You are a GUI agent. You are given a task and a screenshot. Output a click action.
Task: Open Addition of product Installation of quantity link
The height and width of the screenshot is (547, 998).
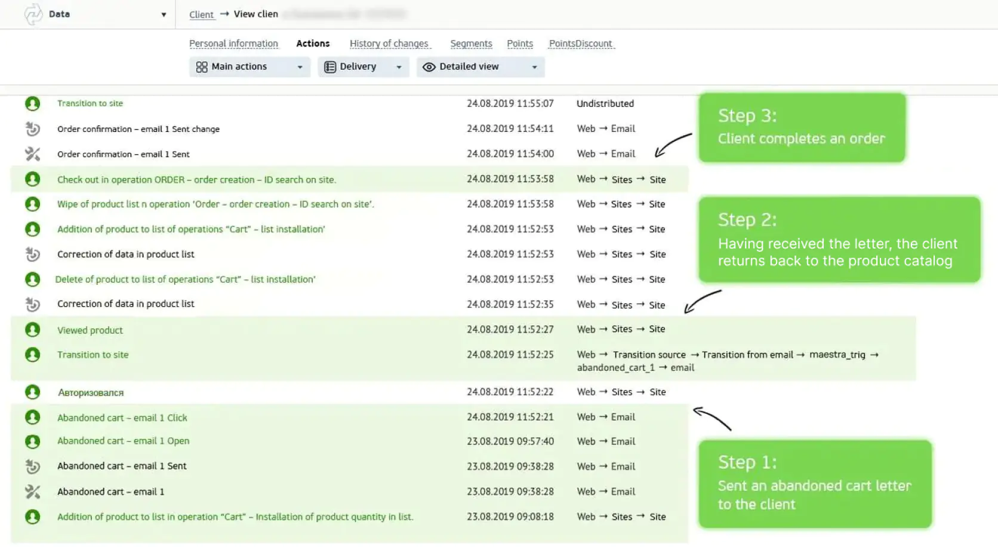[x=235, y=517]
